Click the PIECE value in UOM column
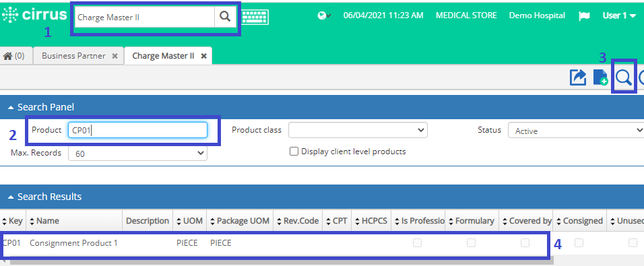This screenshot has width=644, height=266. tap(187, 243)
